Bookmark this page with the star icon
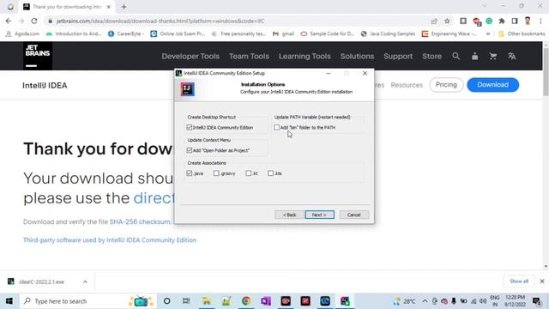Image resolution: width=549 pixels, height=309 pixels. click(447, 21)
